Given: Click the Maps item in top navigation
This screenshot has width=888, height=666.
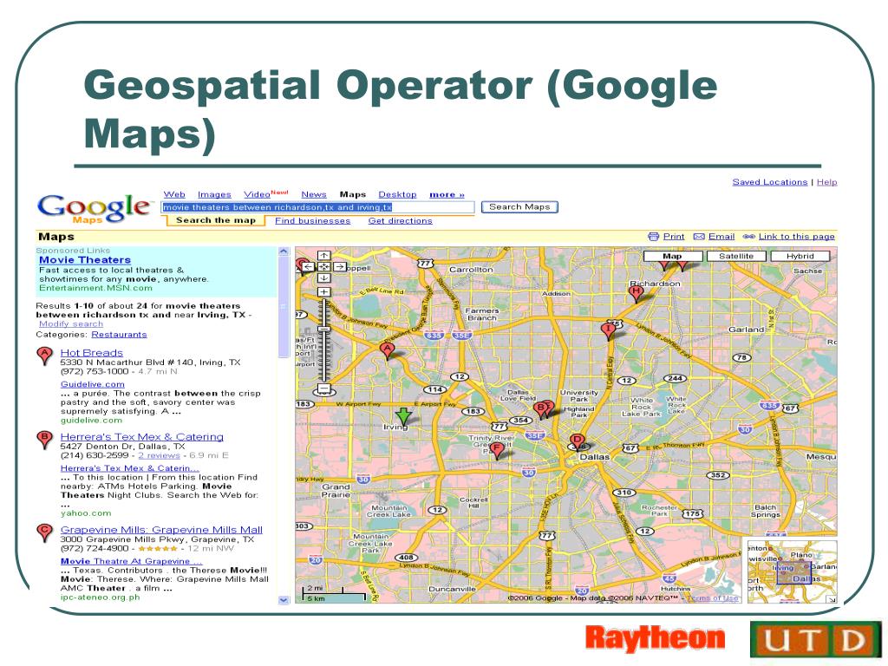Looking at the screenshot, I should click(x=353, y=194).
